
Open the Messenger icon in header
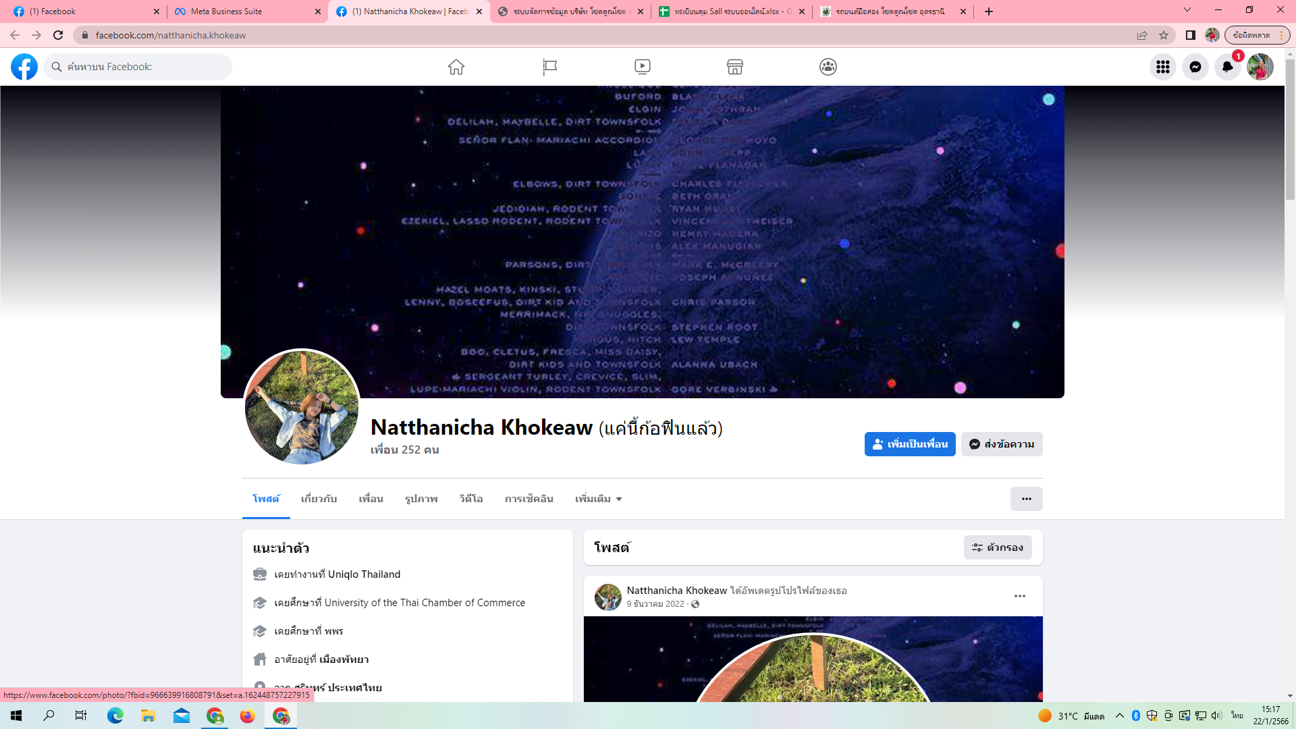[x=1195, y=67]
